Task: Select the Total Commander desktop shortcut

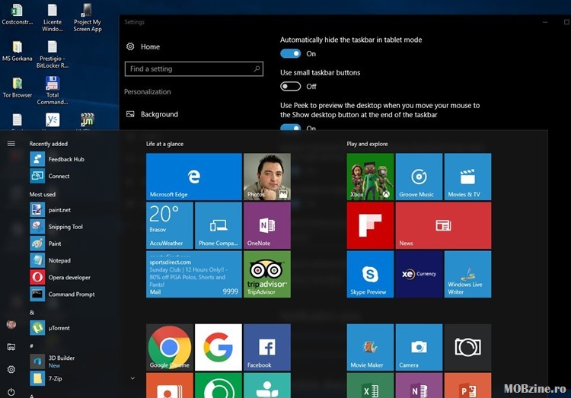Action: point(53,91)
